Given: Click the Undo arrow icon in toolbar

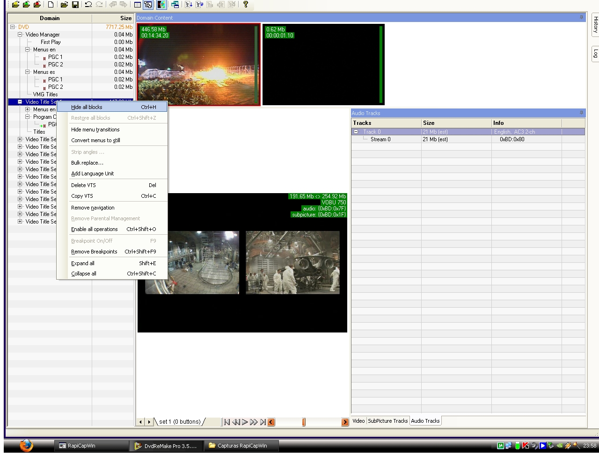Looking at the screenshot, I should [x=88, y=5].
